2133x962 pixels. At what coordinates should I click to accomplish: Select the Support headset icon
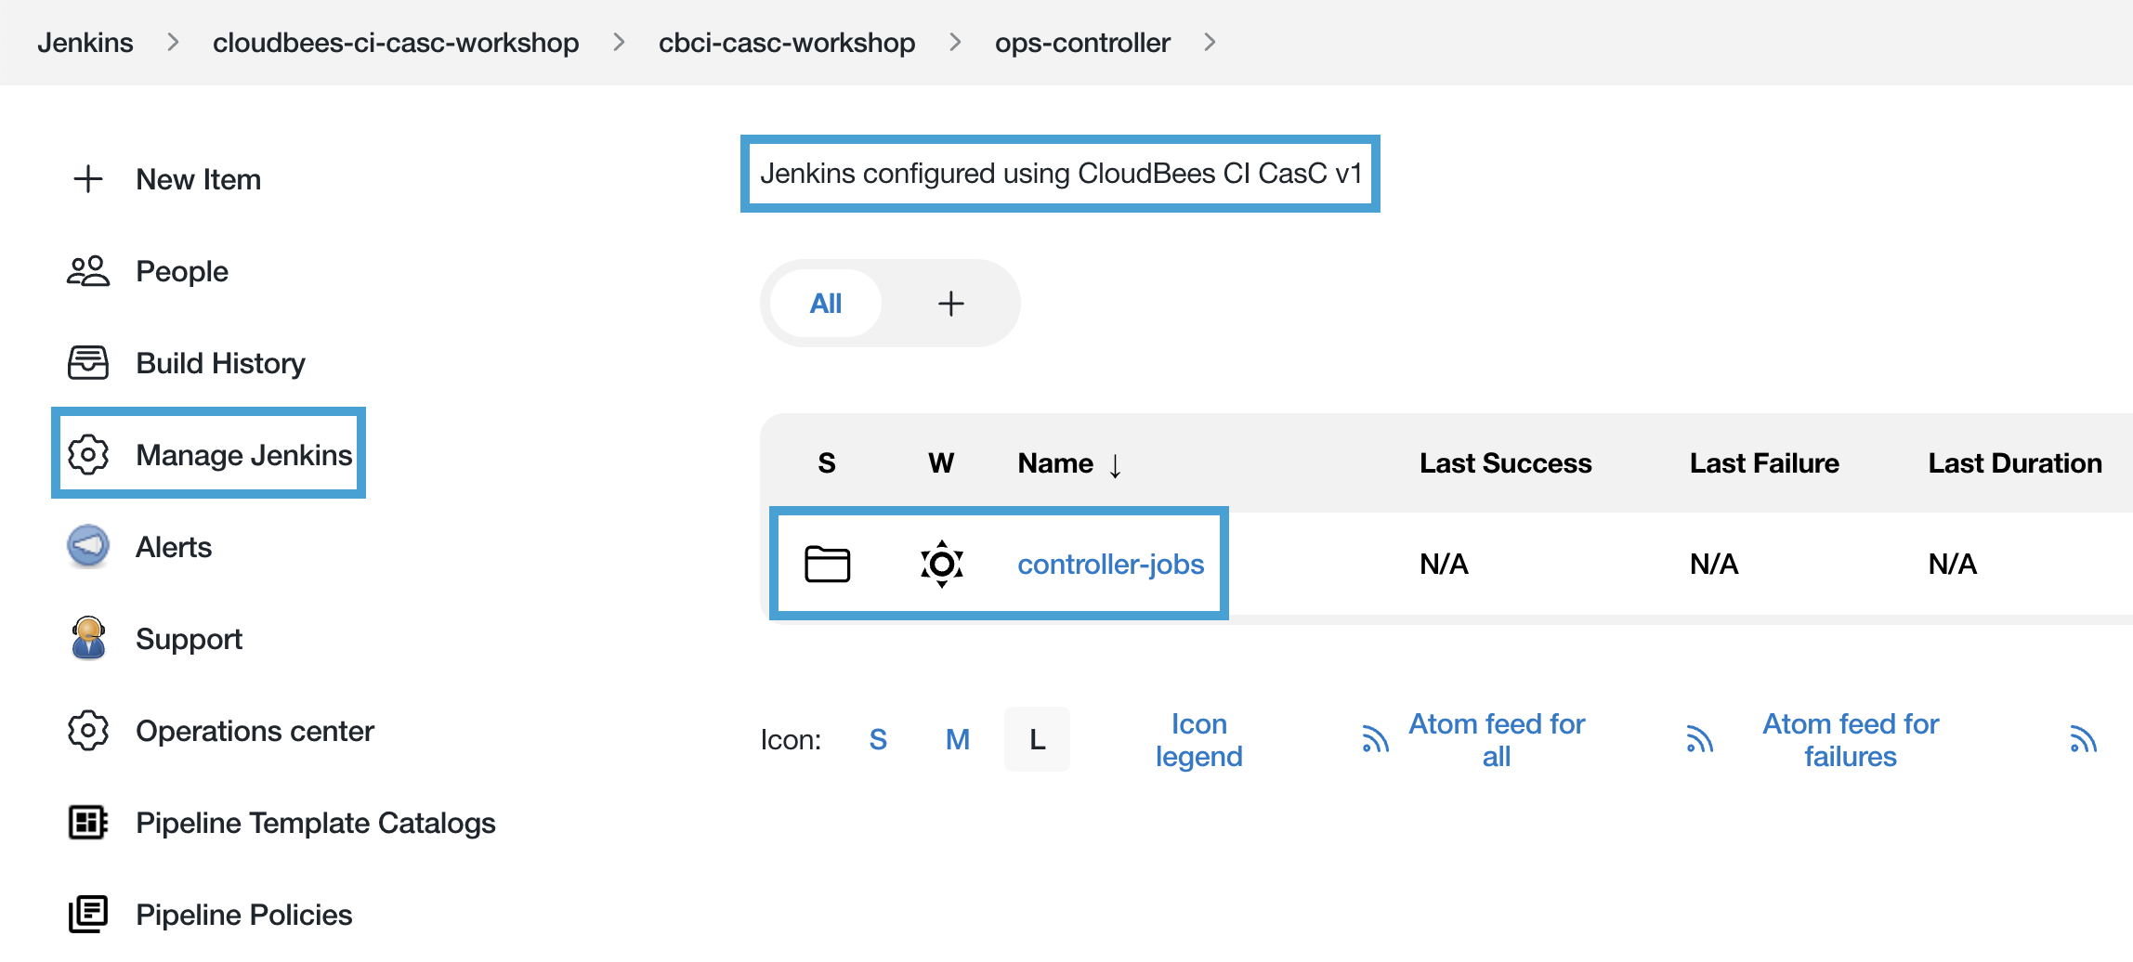click(87, 638)
